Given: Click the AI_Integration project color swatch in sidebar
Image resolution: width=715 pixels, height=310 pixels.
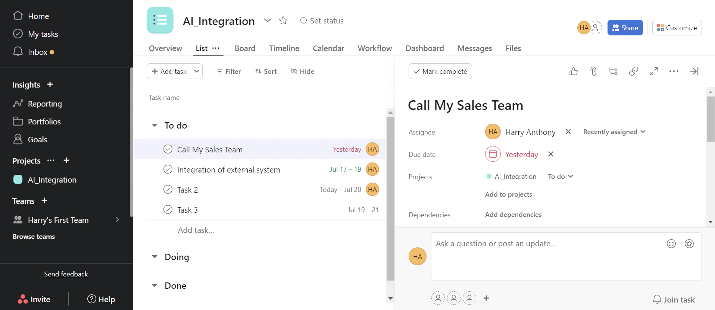Looking at the screenshot, I should click(18, 180).
